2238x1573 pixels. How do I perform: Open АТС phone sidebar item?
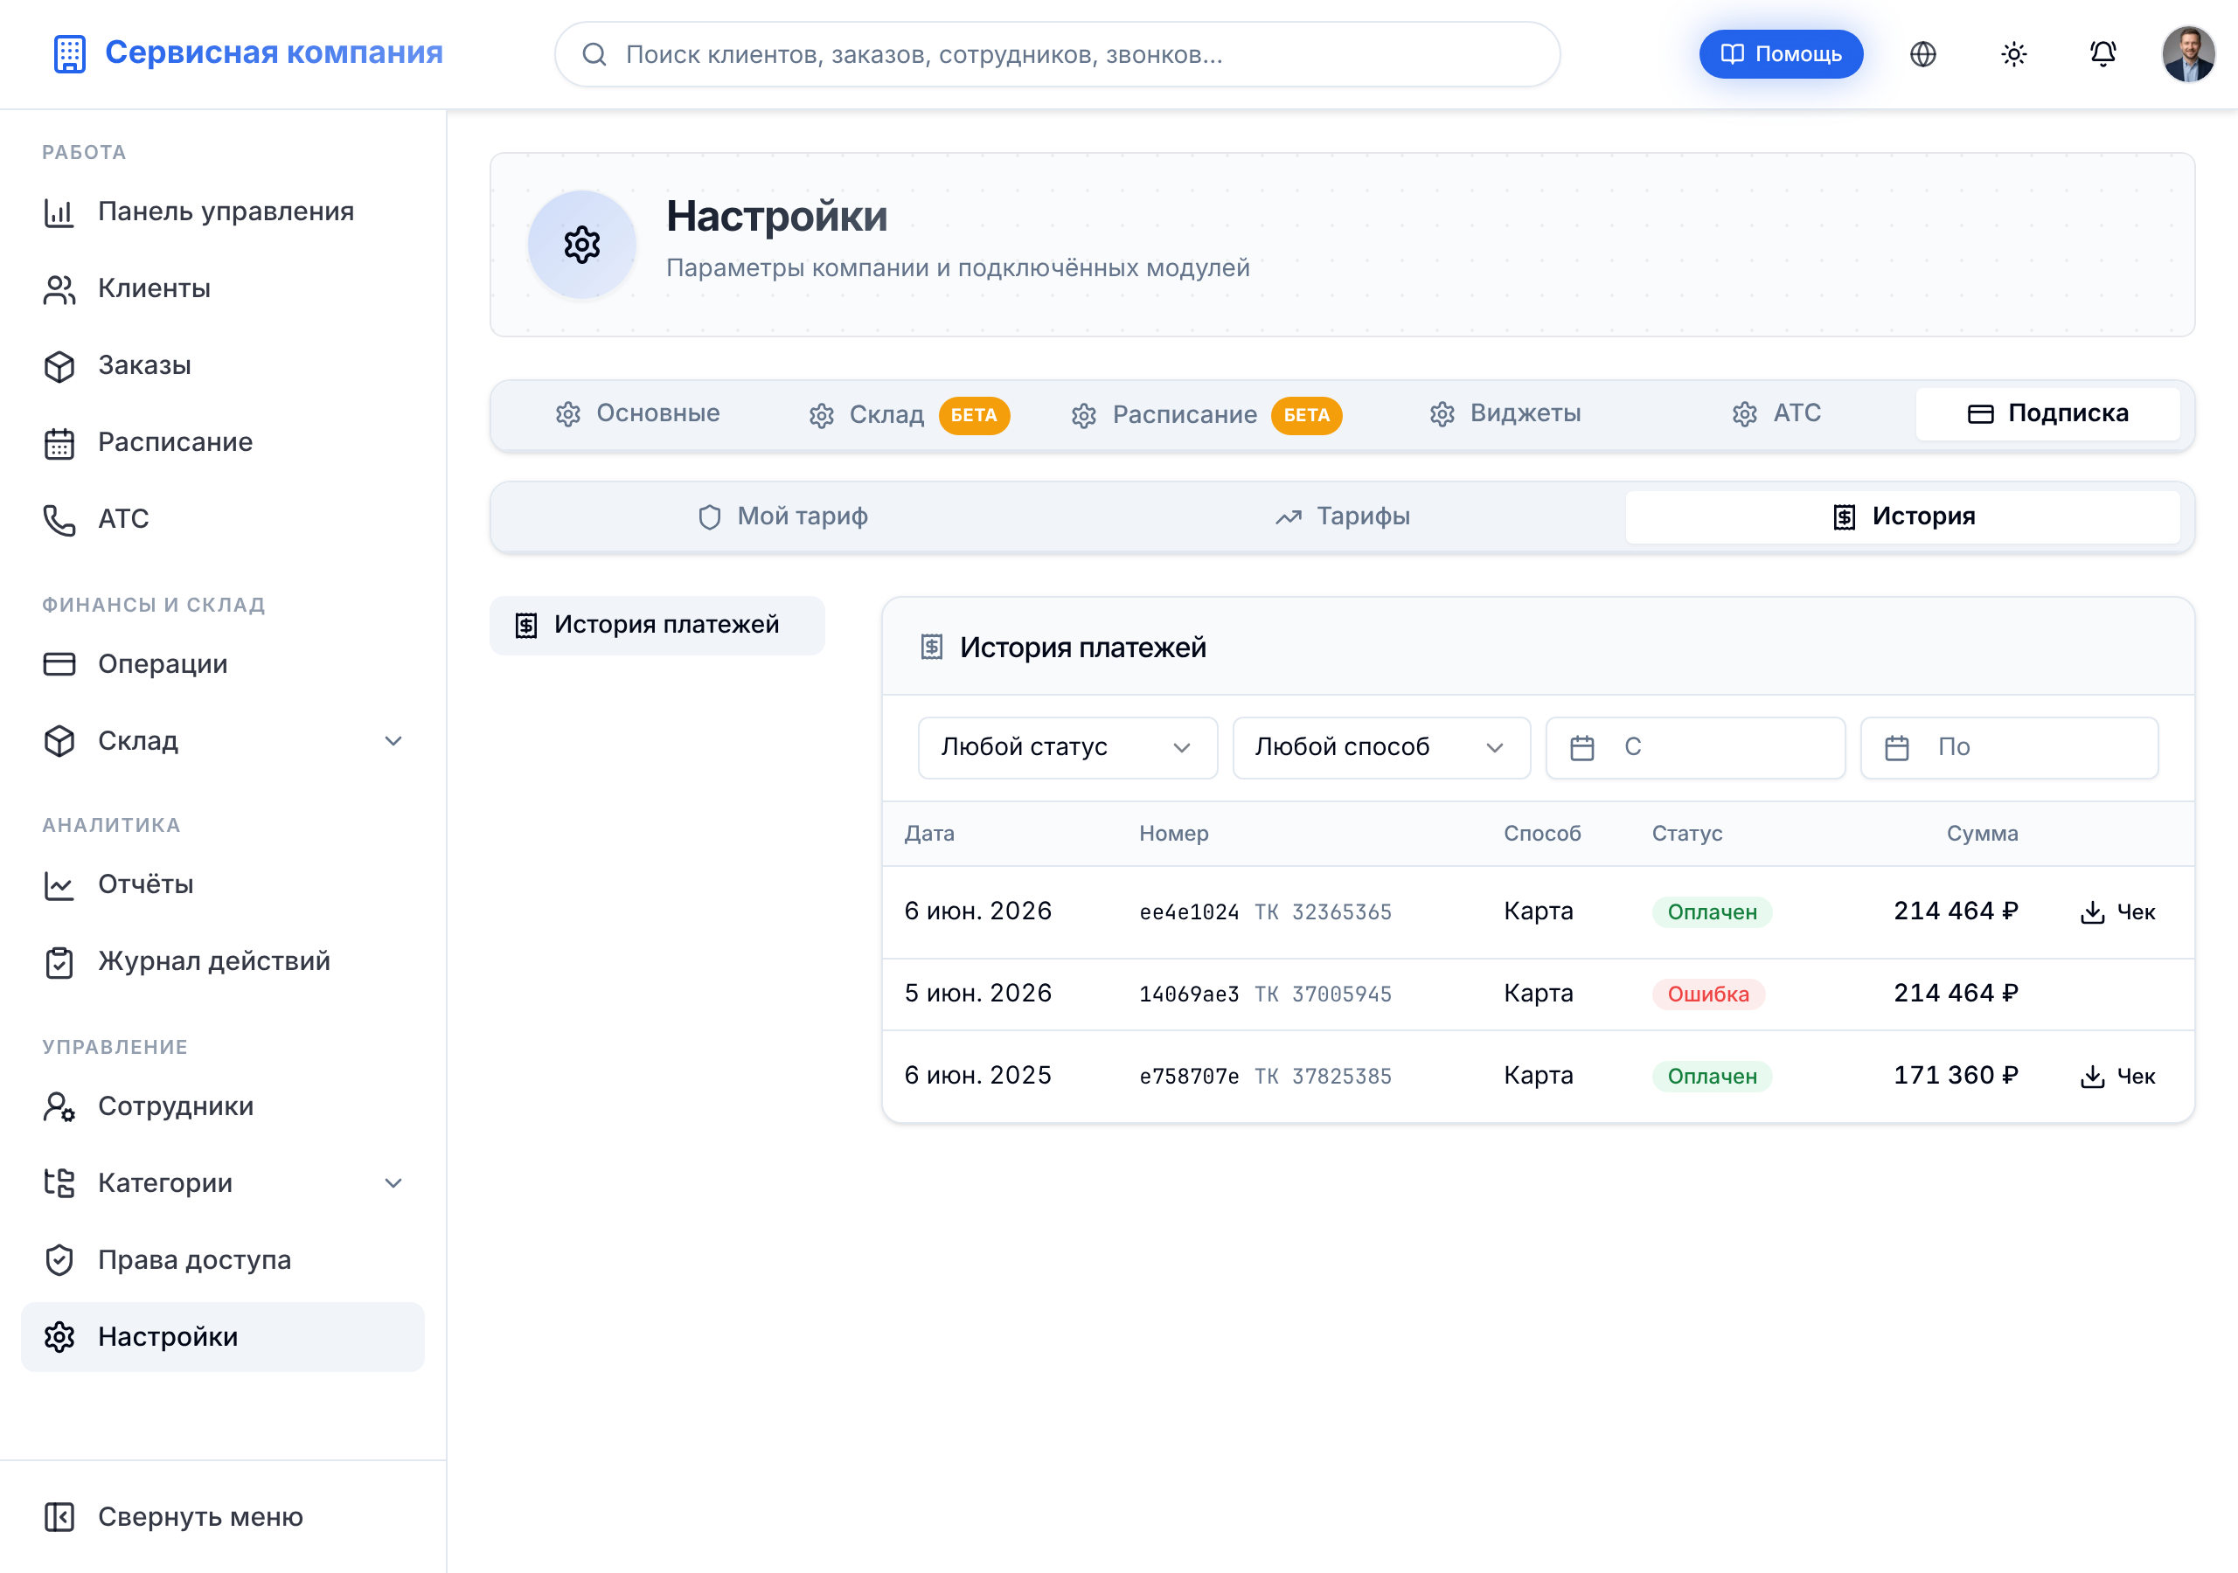pyautogui.click(x=222, y=519)
